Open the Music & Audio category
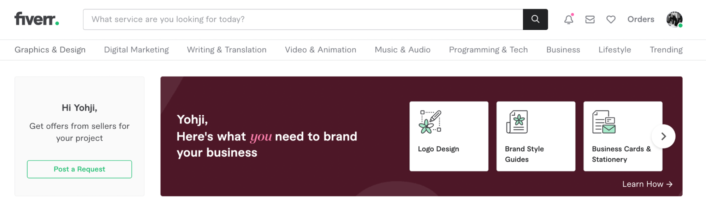 pos(403,50)
